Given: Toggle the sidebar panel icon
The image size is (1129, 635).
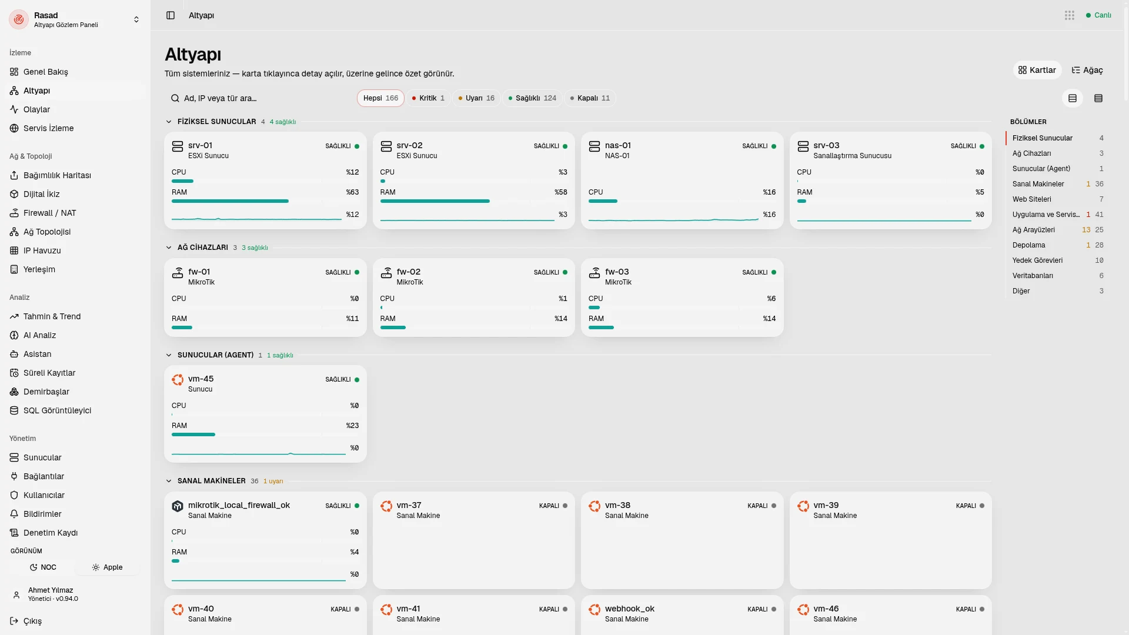Looking at the screenshot, I should (x=171, y=15).
